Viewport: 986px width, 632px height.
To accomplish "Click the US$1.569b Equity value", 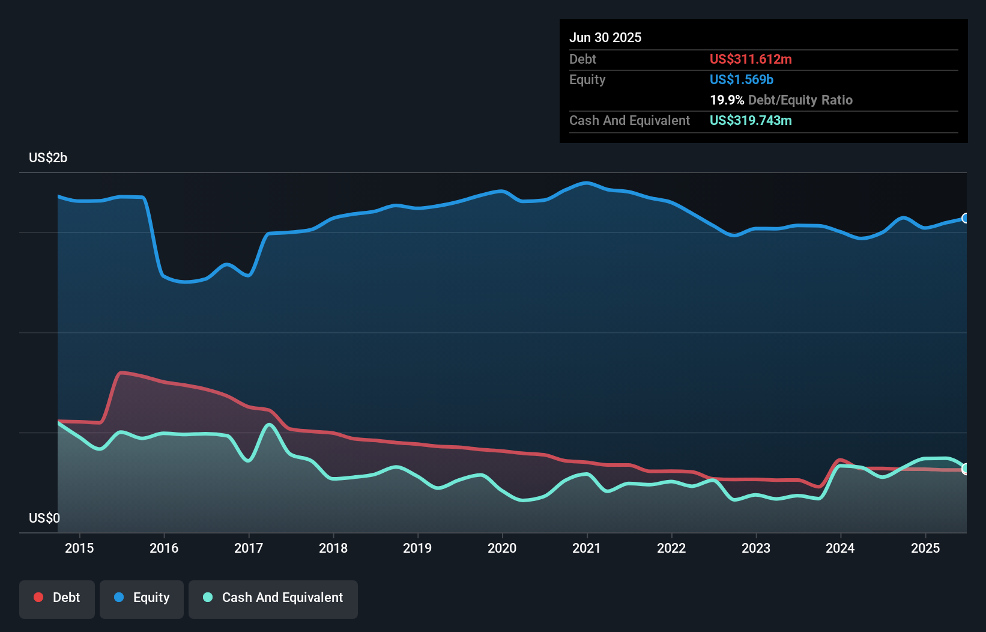I will (742, 79).
